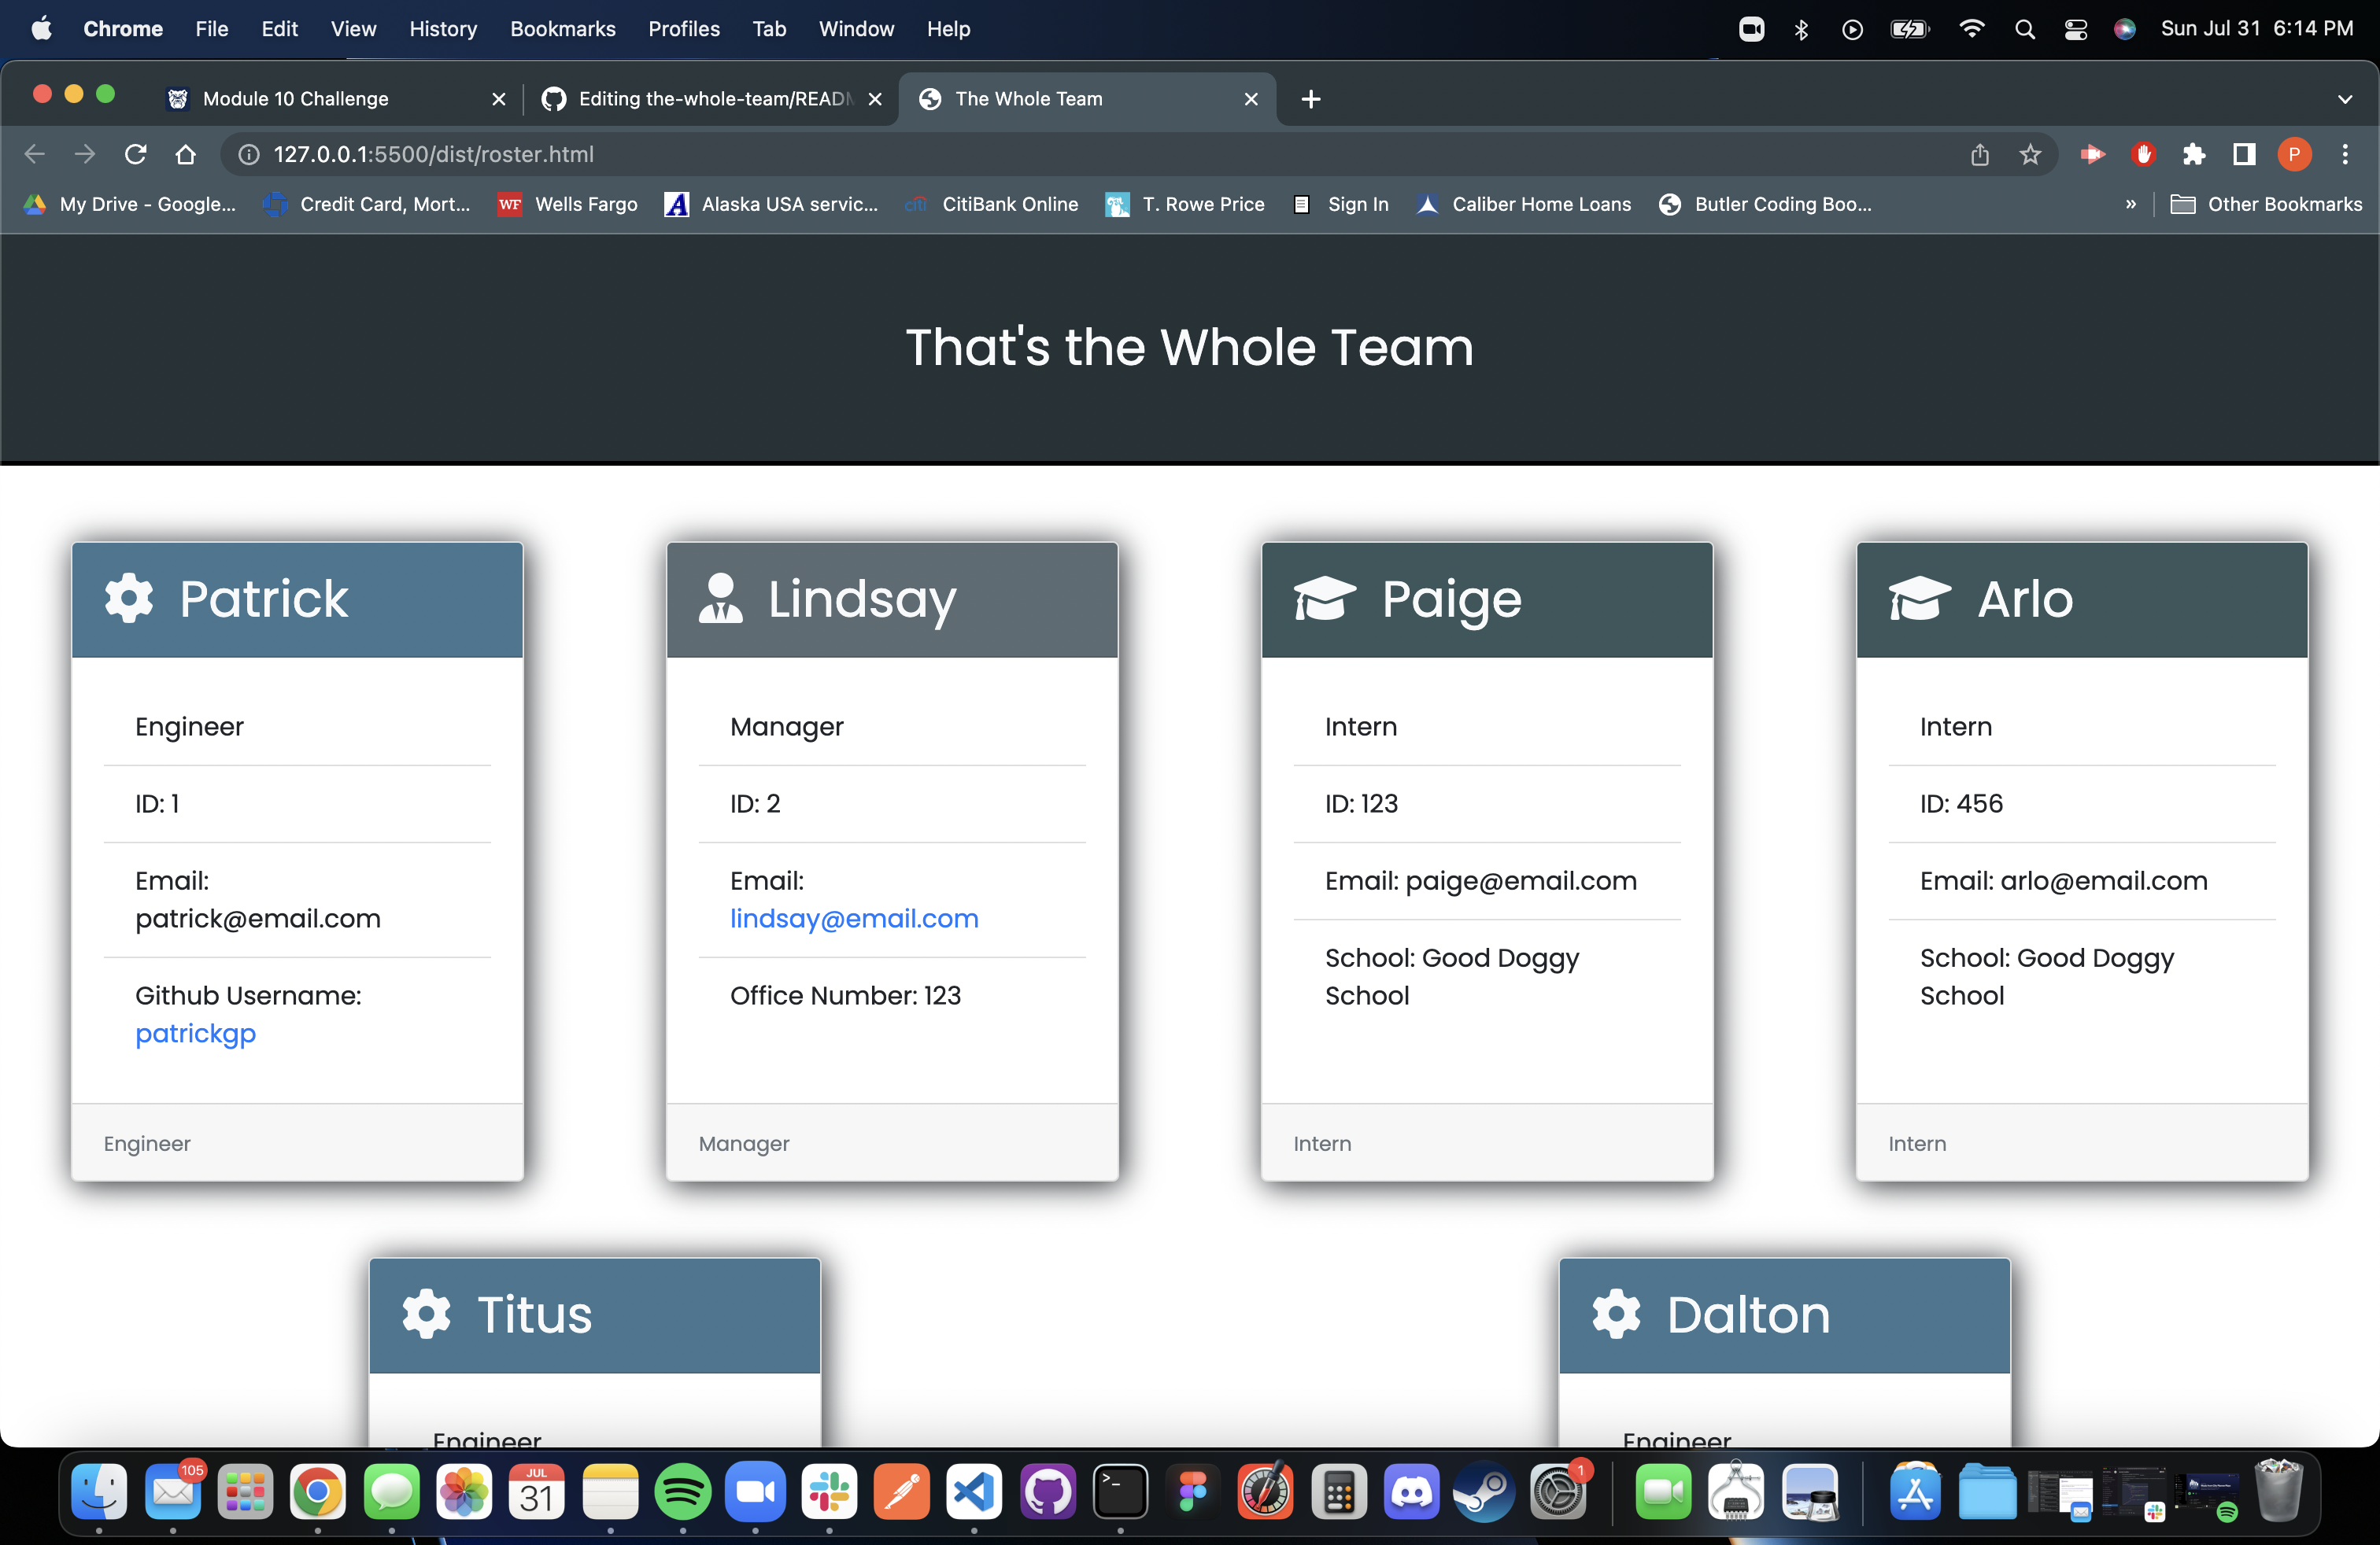The width and height of the screenshot is (2380, 1545).
Task: Open Chrome three-dot menu
Action: coord(2345,154)
